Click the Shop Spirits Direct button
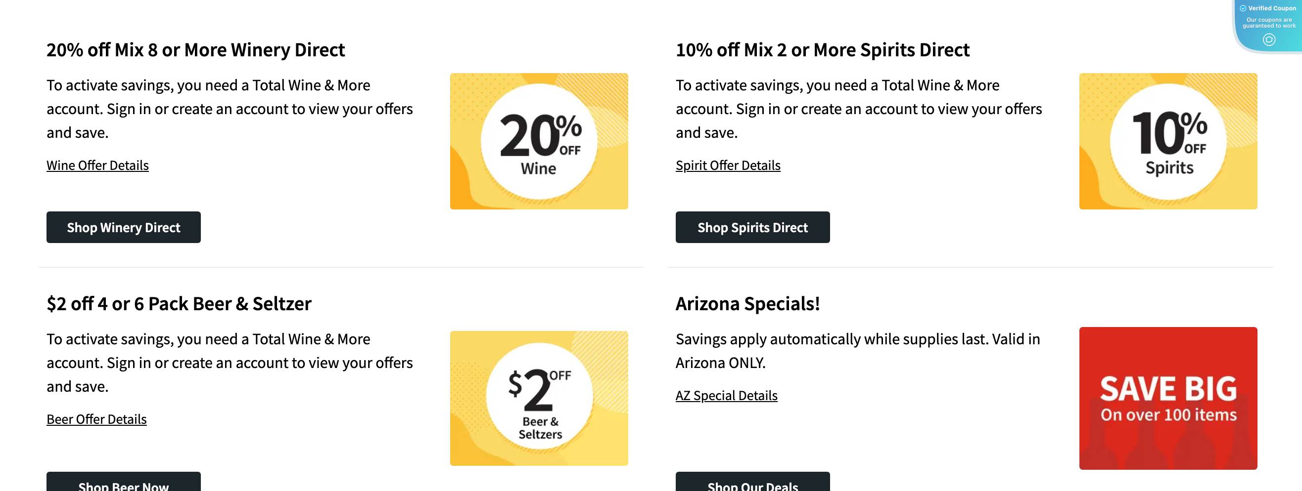1302x491 pixels. 752,227
